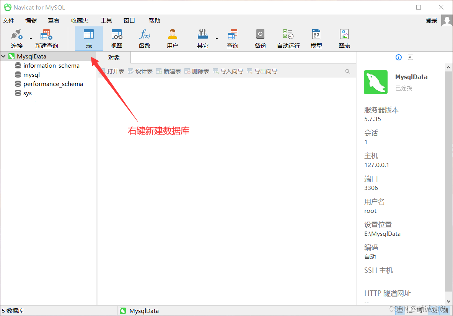Click the 连接 (Connection) toolbar icon

pos(16,39)
